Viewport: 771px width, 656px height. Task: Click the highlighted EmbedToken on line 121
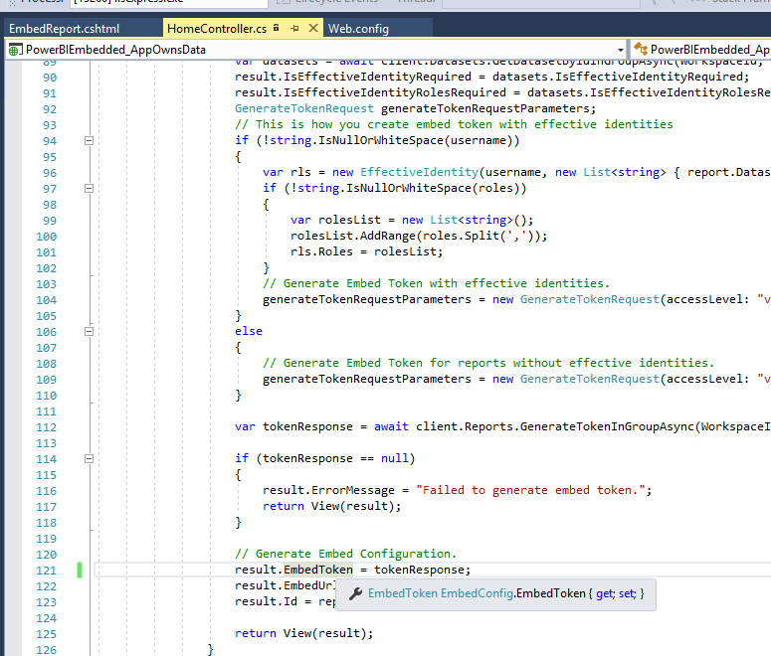click(318, 570)
